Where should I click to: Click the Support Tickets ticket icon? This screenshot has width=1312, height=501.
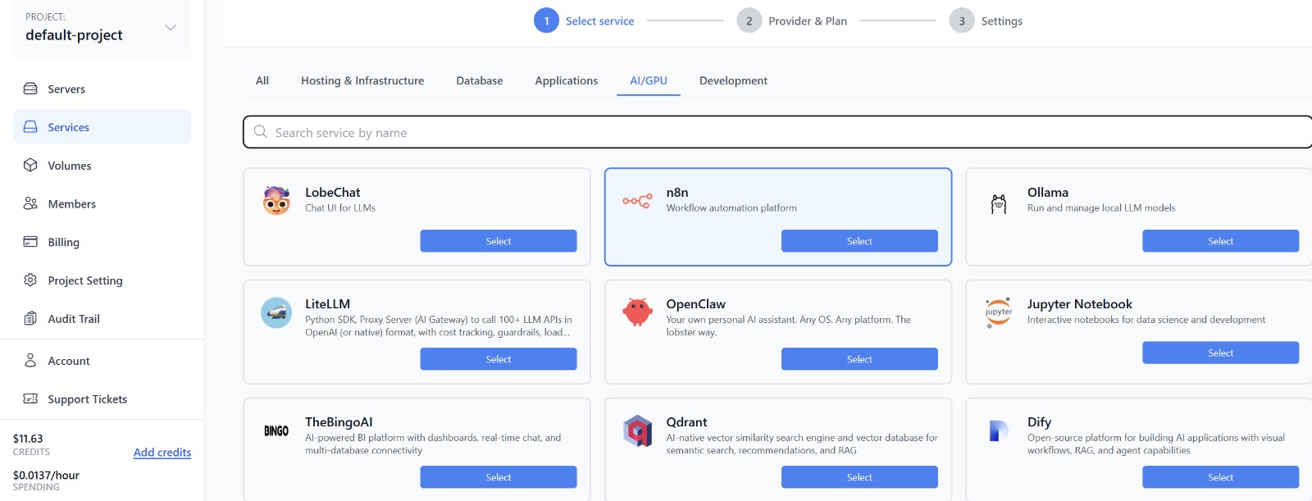[x=30, y=399]
